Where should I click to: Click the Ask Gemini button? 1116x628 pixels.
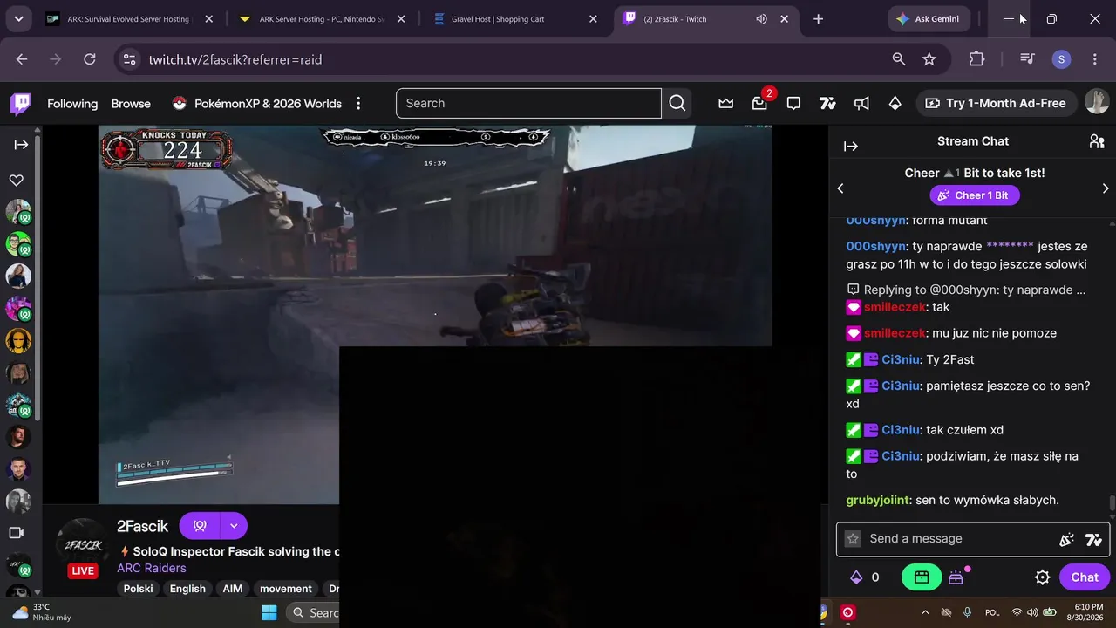click(929, 19)
